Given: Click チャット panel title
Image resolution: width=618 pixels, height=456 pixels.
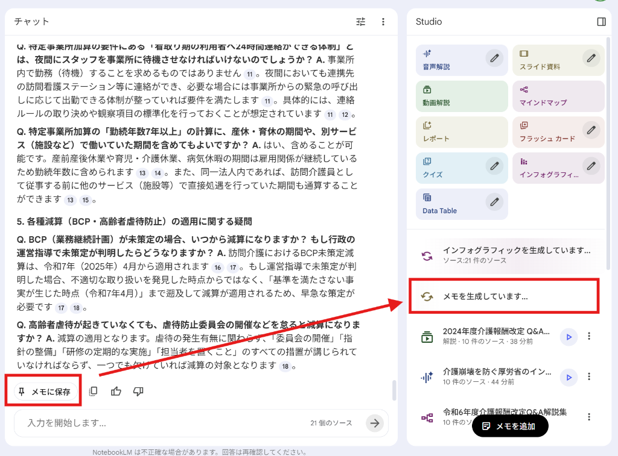Looking at the screenshot, I should (x=31, y=22).
